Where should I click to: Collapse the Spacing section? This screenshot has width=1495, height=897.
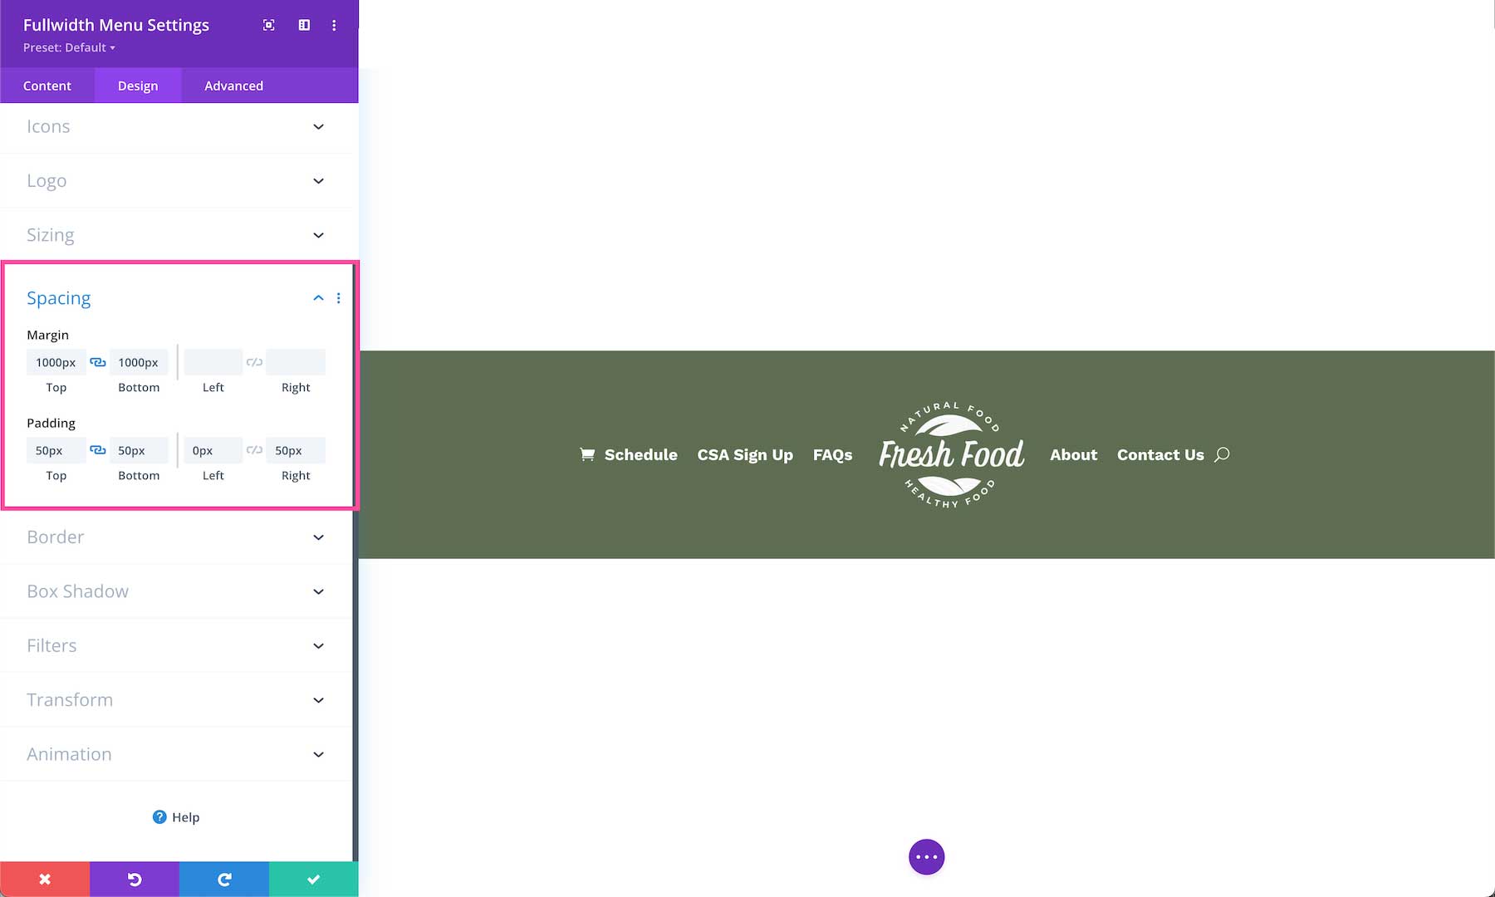[318, 297]
